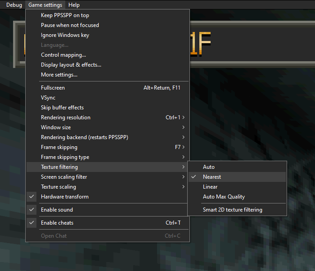The height and width of the screenshot is (271, 315).
Task: Toggle Smart 2D texture filtering
Action: (237, 210)
